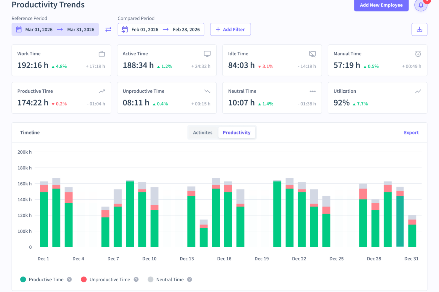The image size is (439, 292).
Task: Click the Manual Time clock icon
Action: point(418,54)
